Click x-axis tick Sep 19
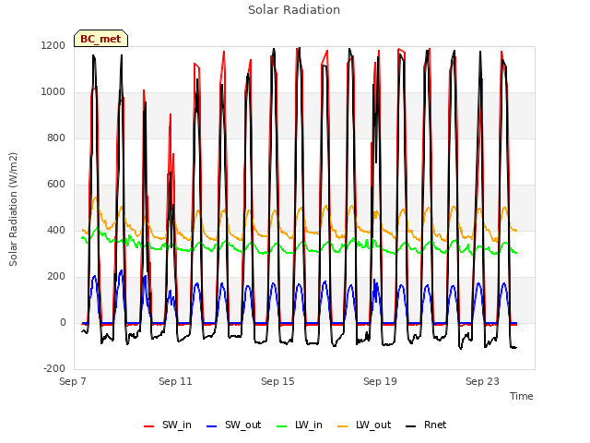590x443 pixels. (380, 381)
